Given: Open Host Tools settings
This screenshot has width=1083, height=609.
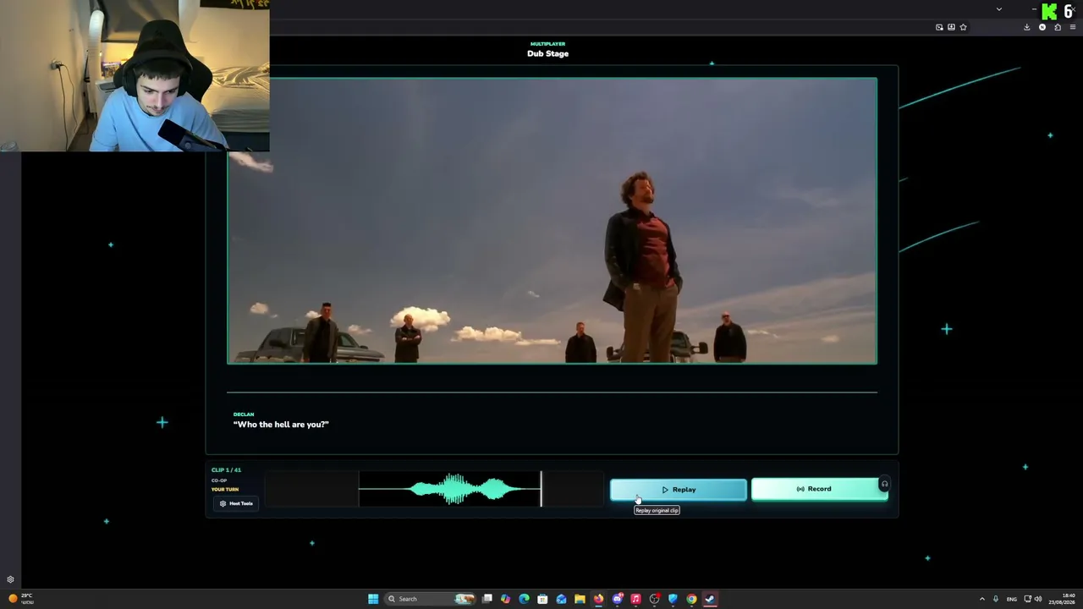Looking at the screenshot, I should click(236, 503).
